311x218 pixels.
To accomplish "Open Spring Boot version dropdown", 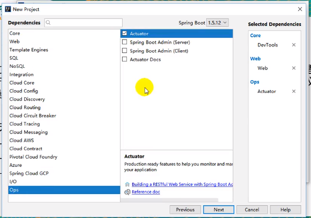I will [x=217, y=22].
